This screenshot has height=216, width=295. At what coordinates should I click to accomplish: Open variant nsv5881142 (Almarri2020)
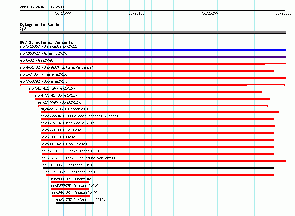(x=65, y=144)
